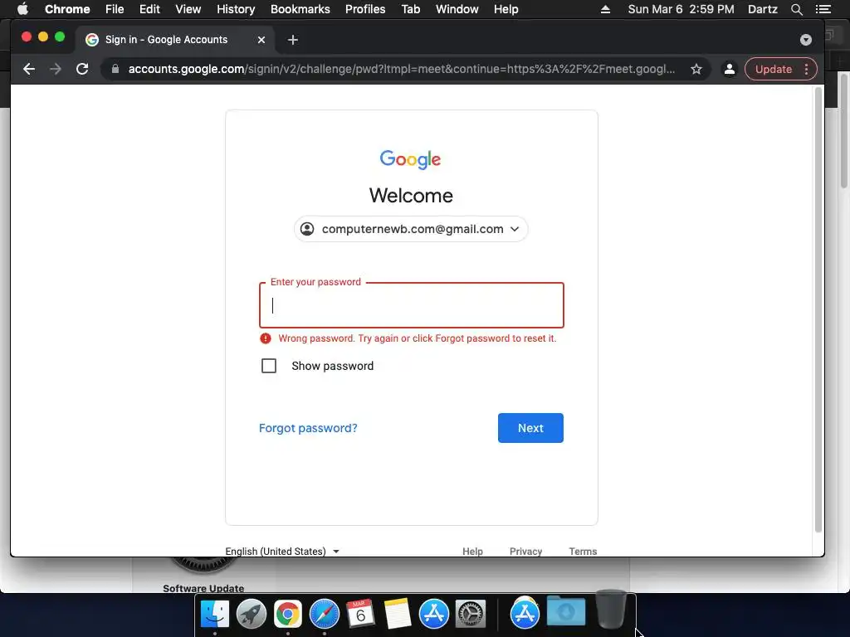Open the View menu

[188, 9]
